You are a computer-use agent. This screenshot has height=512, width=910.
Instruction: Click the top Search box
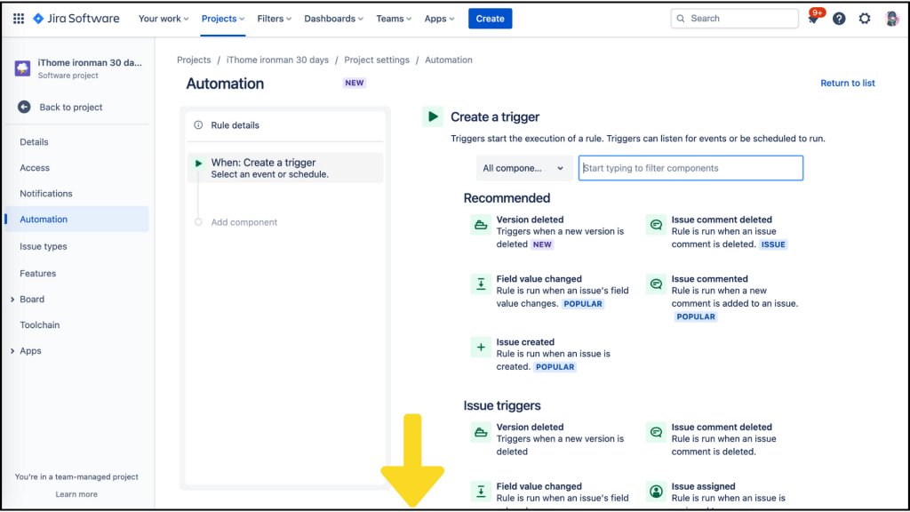click(734, 19)
